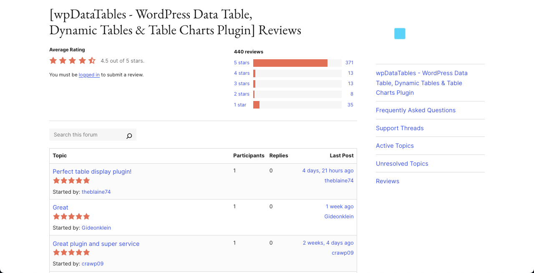This screenshot has width=534, height=273.
Task: Click the first star of the average rating
Action: coord(53,61)
